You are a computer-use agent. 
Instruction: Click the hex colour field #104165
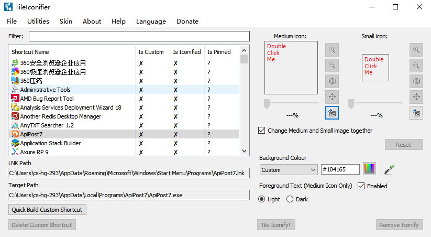point(340,169)
